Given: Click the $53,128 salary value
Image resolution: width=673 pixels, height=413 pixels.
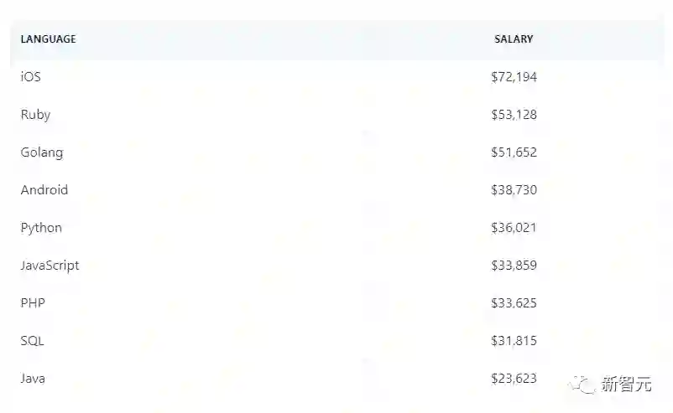Looking at the screenshot, I should [x=514, y=115].
